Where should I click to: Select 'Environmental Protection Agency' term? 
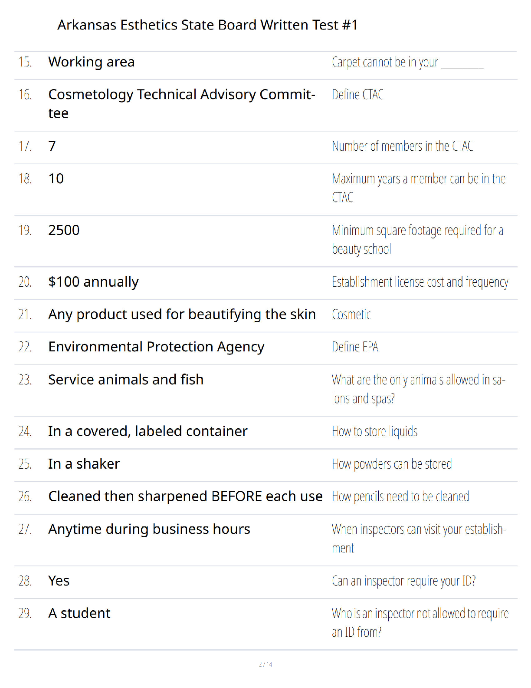point(156,347)
